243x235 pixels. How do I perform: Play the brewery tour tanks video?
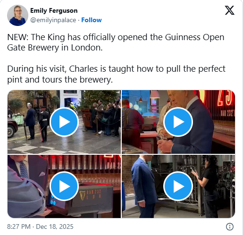[x=178, y=186]
